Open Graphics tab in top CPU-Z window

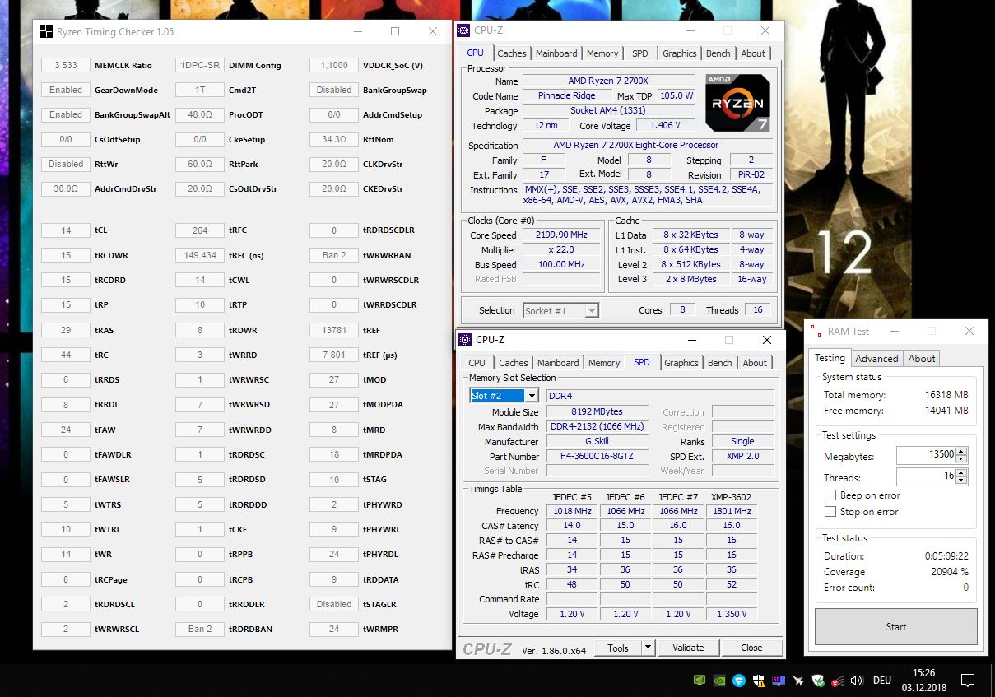pyautogui.click(x=680, y=53)
